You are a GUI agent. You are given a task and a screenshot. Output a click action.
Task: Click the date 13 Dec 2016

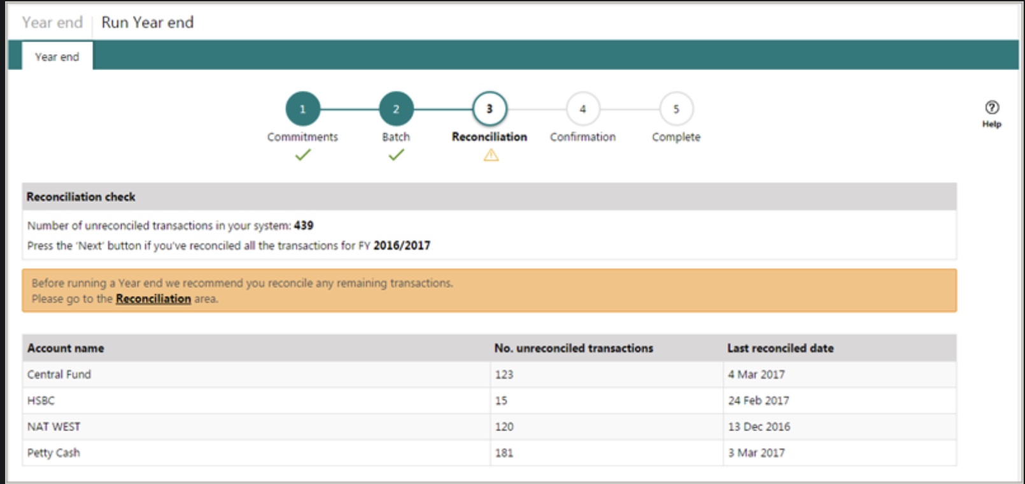click(x=760, y=427)
